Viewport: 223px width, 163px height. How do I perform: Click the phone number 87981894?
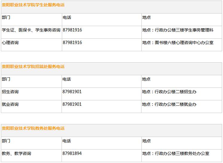pos(72,153)
